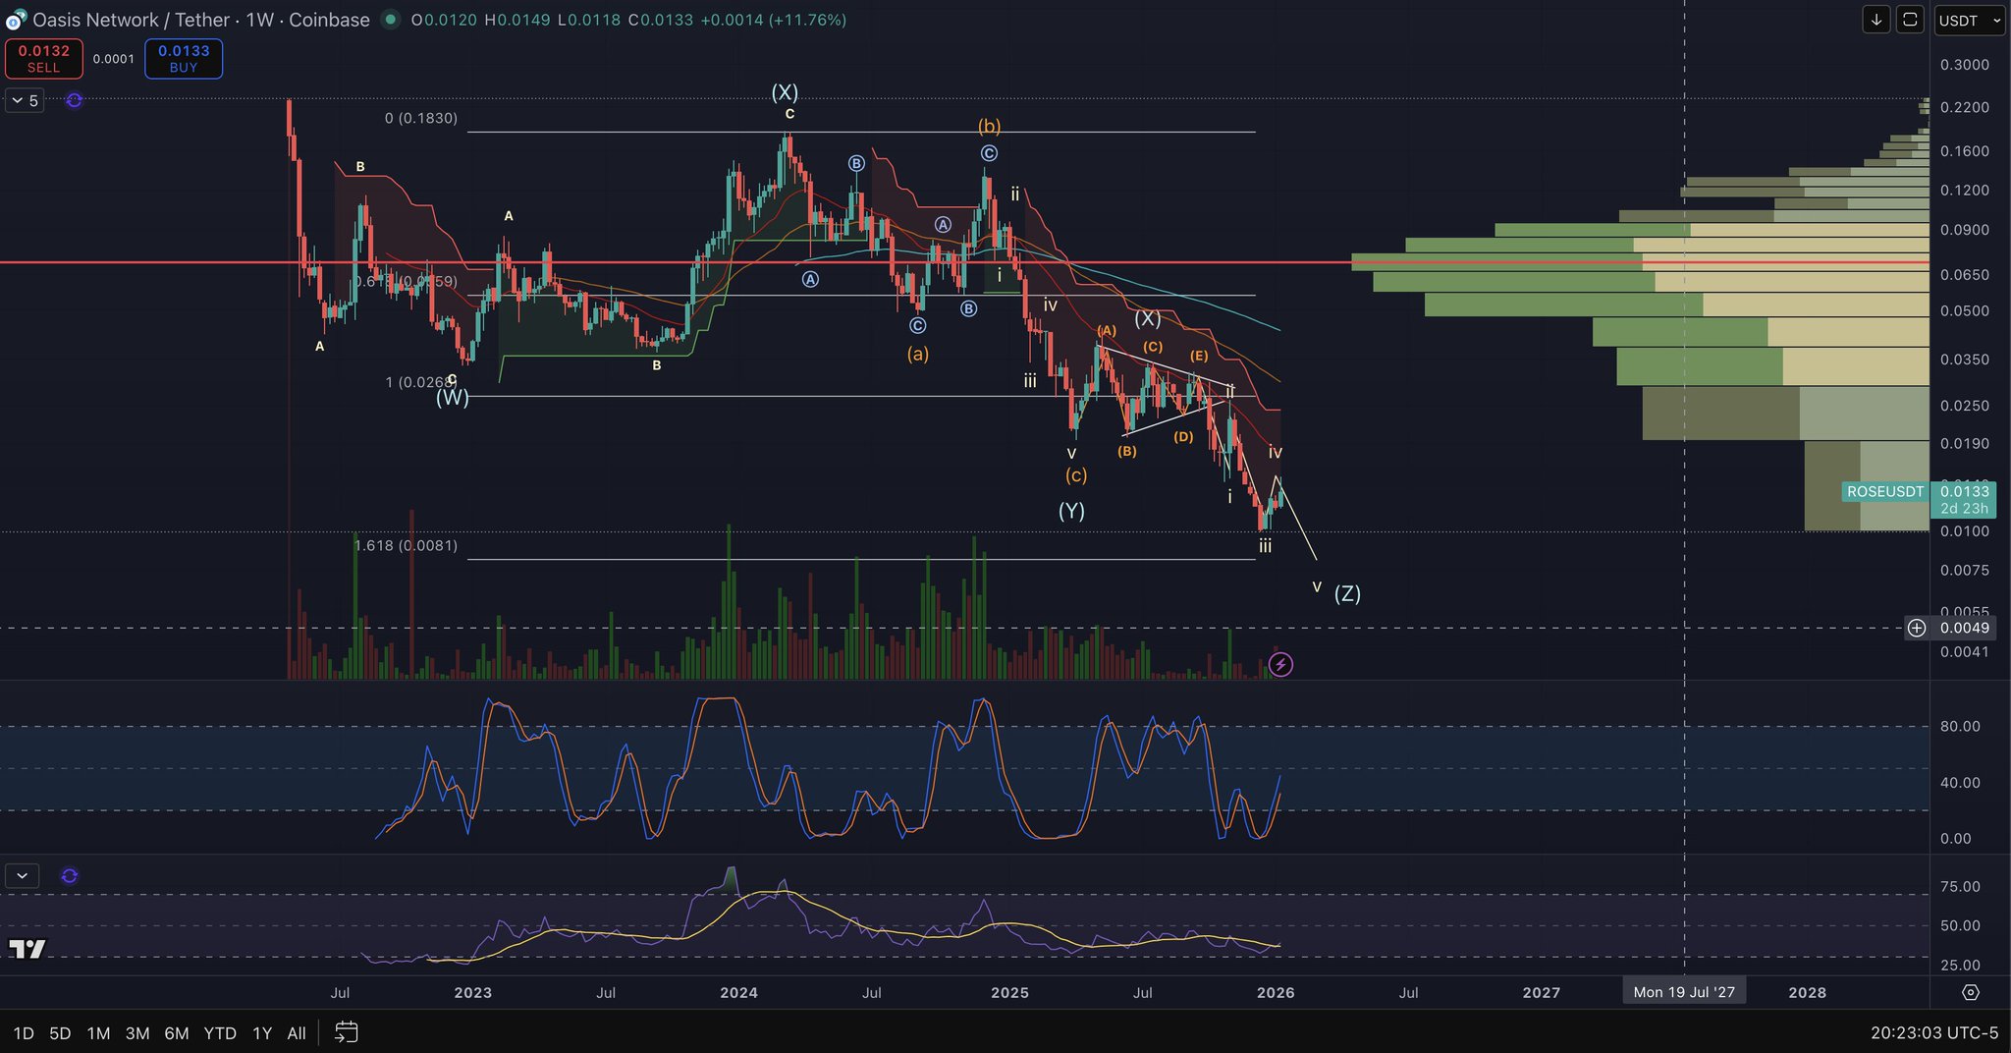Image resolution: width=2011 pixels, height=1053 pixels.
Task: Open the USDT currency dropdown
Action: click(1969, 20)
